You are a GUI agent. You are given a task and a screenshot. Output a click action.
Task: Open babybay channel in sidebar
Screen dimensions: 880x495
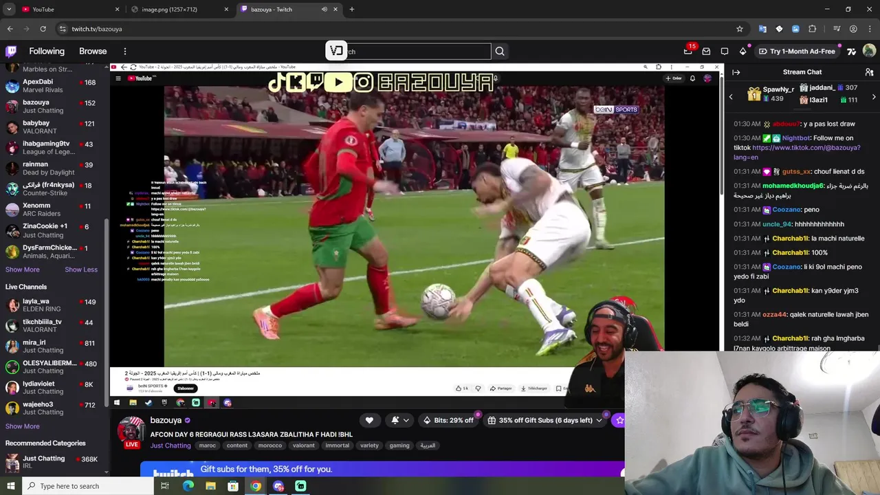[54, 127]
